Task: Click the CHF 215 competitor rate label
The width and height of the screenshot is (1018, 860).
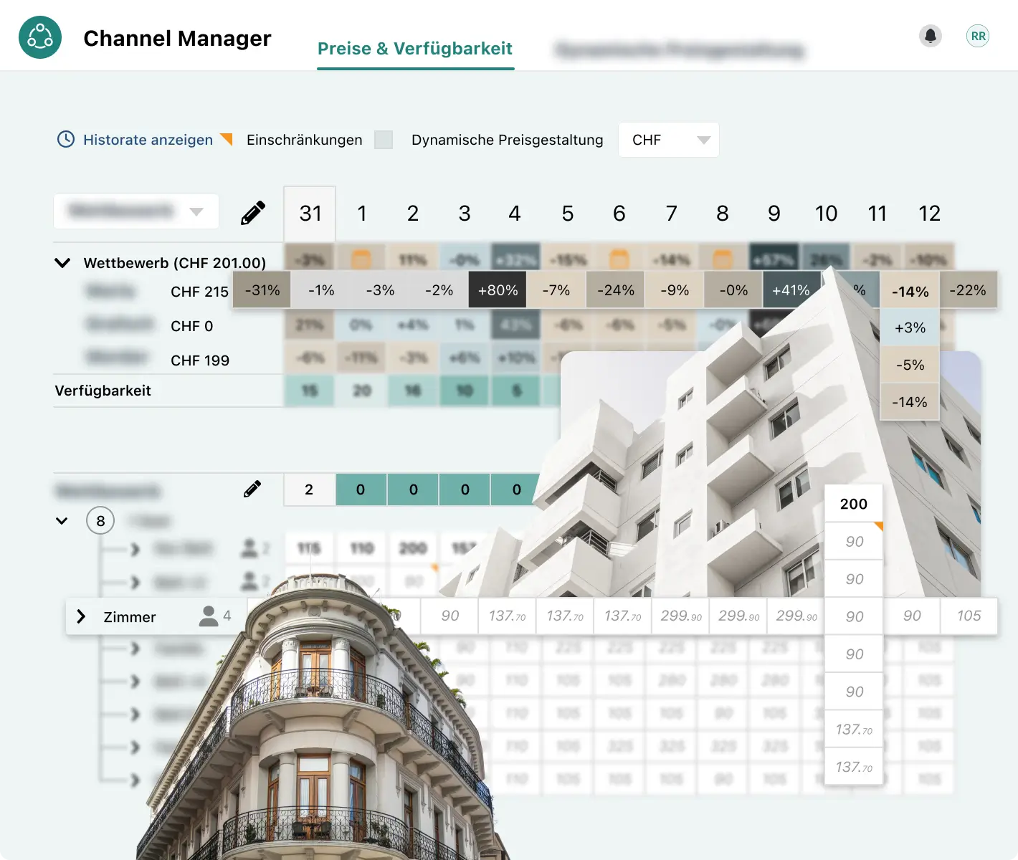Action: click(199, 292)
